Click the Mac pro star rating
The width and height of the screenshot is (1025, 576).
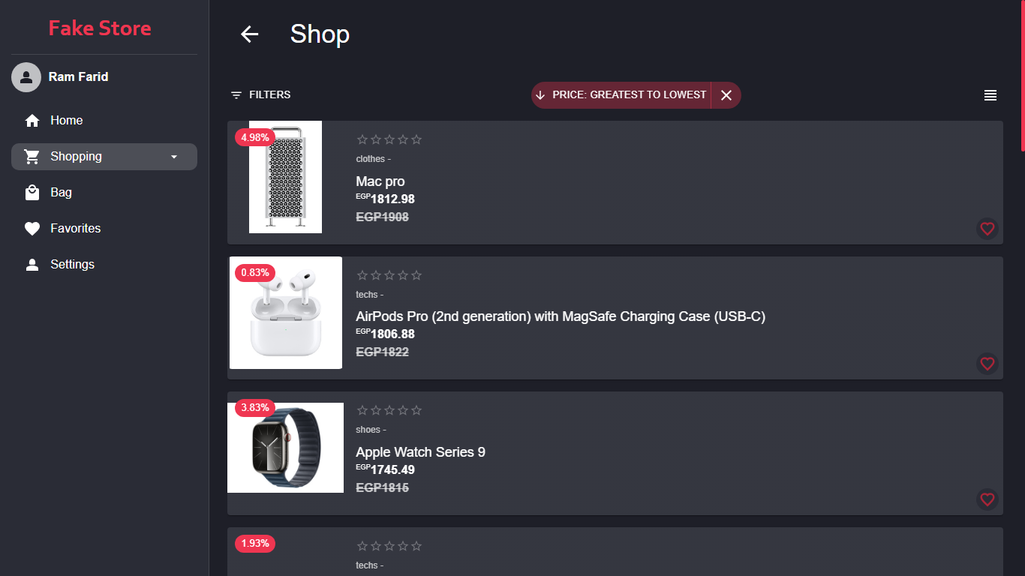389,139
